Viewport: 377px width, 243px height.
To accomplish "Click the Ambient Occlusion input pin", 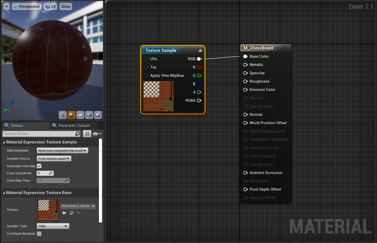I will [245, 173].
